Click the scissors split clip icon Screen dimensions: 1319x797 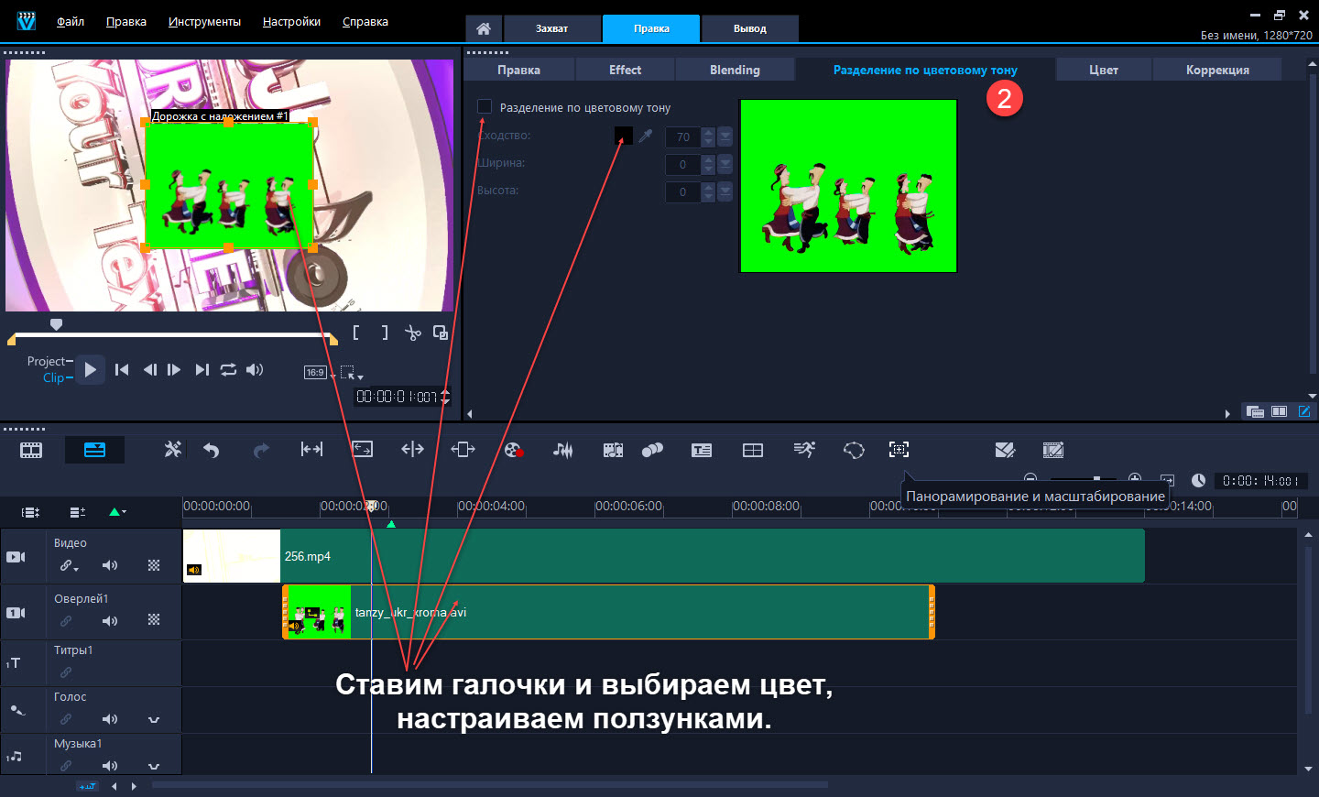[413, 333]
